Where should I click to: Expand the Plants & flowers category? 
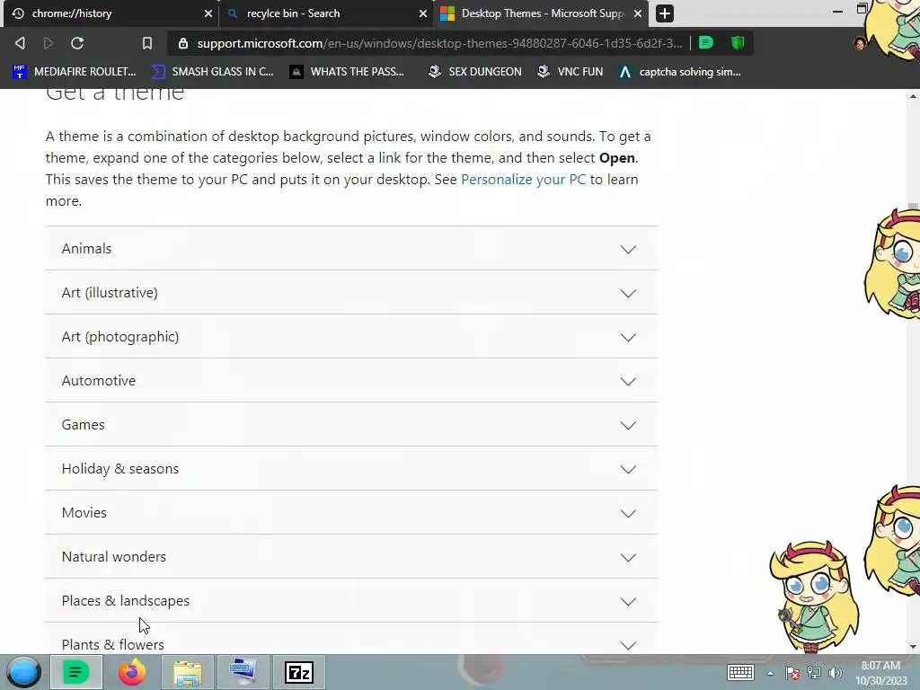coord(351,639)
